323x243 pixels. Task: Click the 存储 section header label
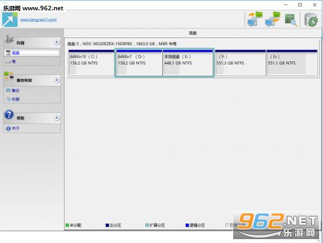click(21, 43)
